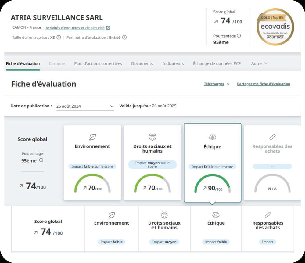Click the Éthique gauge showing 90/100

click(x=212, y=183)
